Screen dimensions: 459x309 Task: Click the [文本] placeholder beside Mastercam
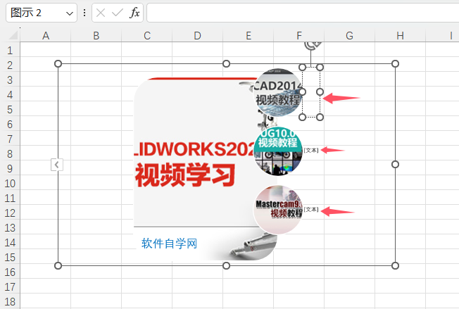311,210
